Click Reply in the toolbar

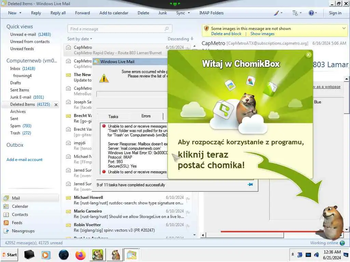click(36, 13)
